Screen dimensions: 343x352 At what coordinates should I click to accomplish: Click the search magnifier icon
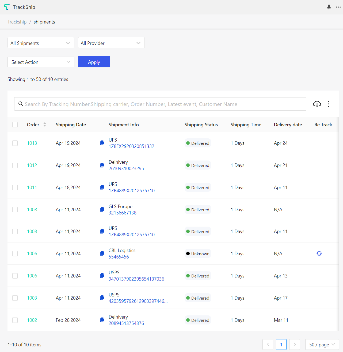[21, 104]
